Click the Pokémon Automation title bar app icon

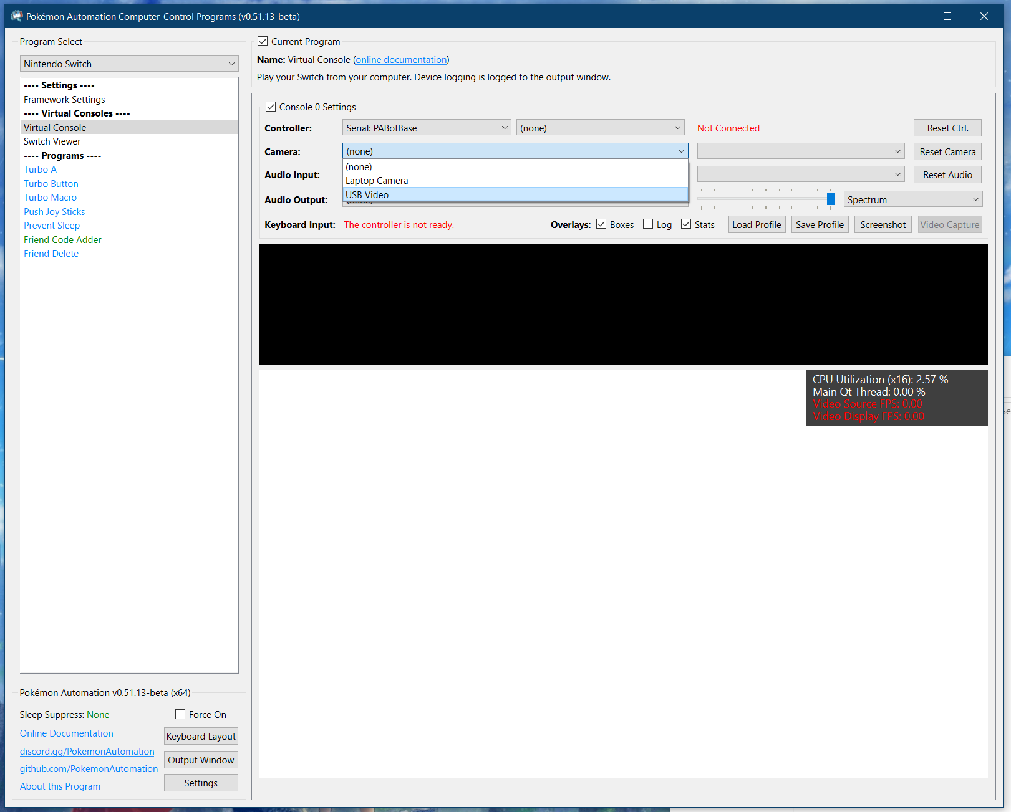(x=16, y=16)
